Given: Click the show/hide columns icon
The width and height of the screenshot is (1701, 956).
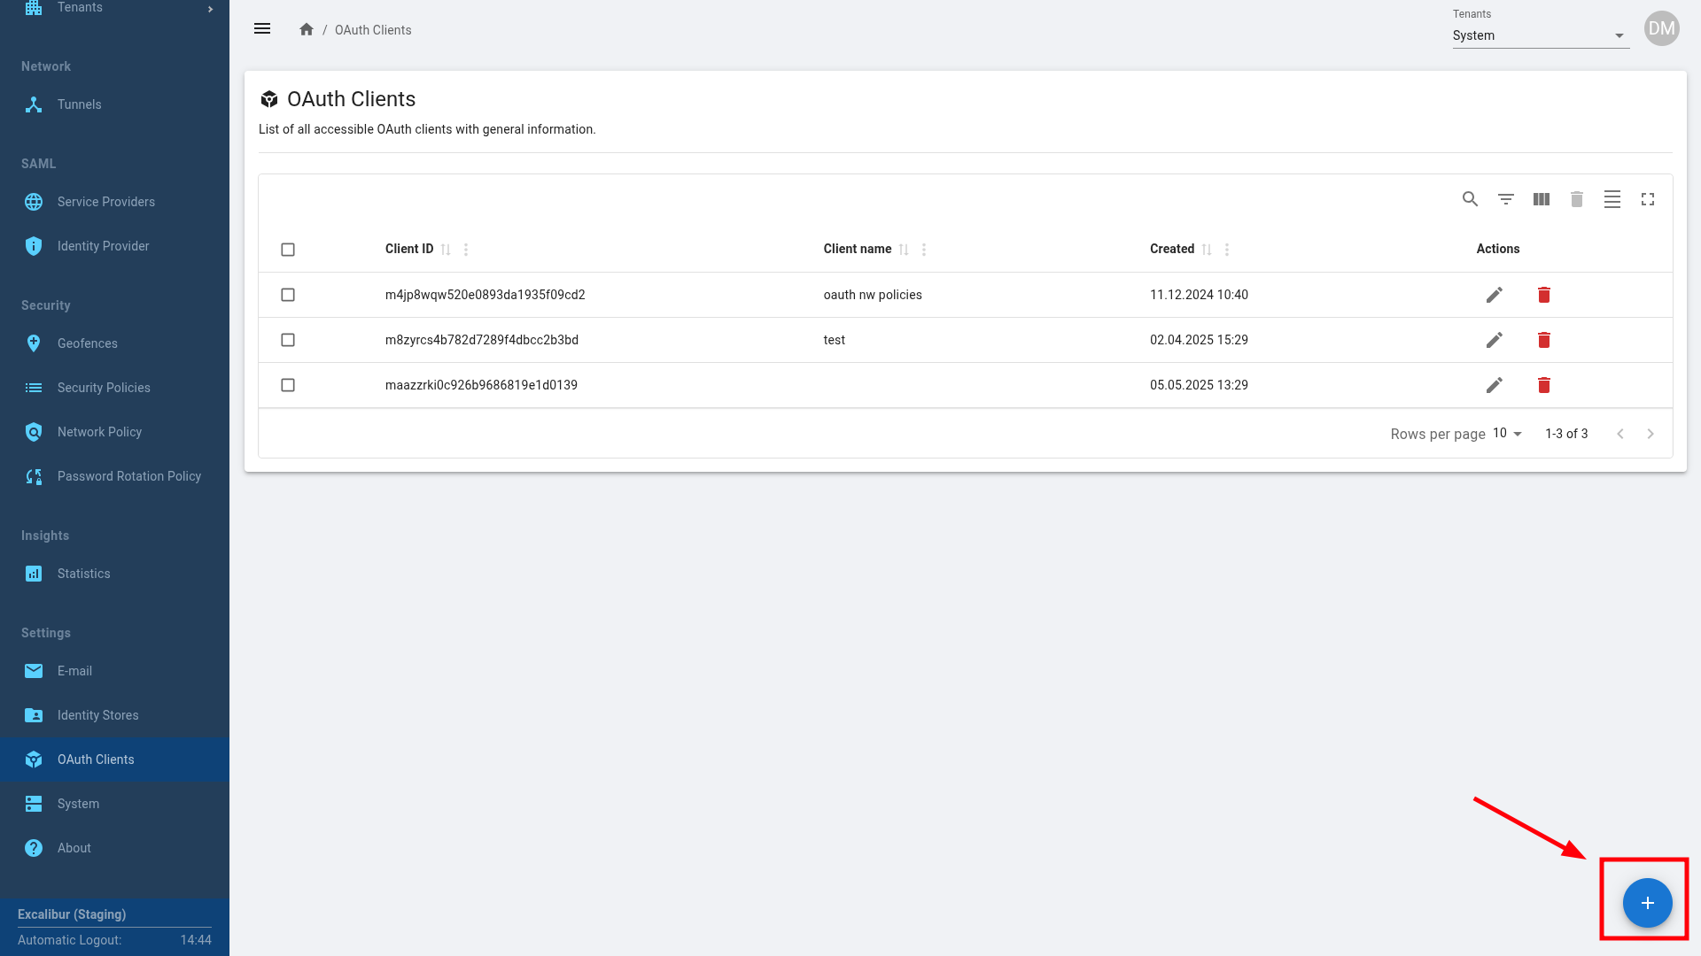Looking at the screenshot, I should (1541, 199).
